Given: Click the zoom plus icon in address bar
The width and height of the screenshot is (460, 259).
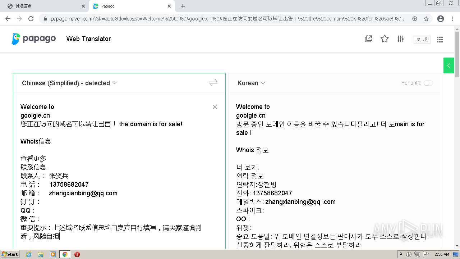Looking at the screenshot, I should 415,19.
